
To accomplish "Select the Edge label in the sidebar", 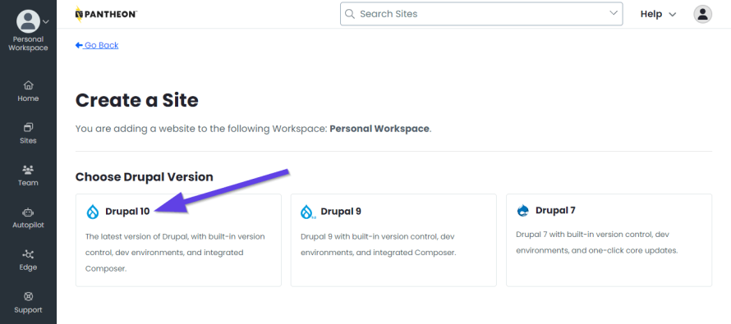I will [28, 267].
